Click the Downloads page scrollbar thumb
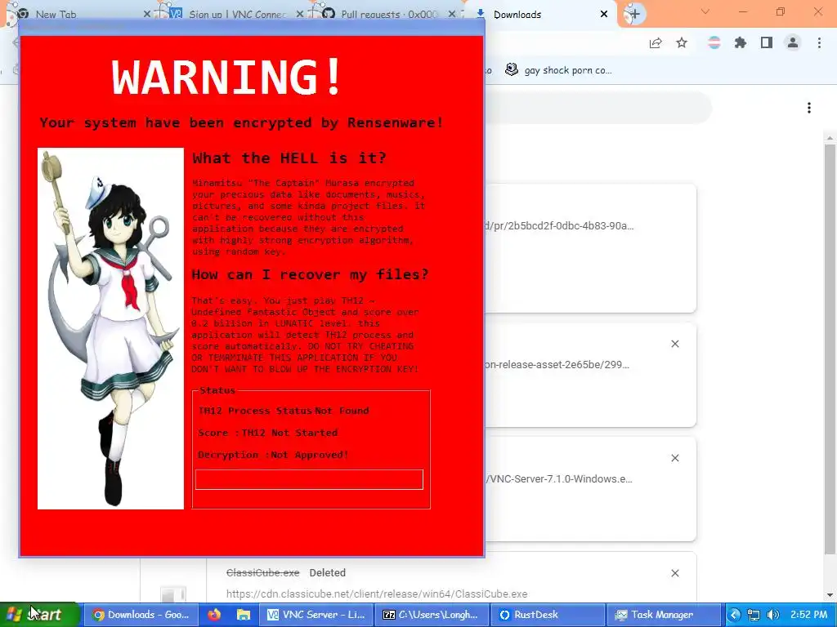This screenshot has height=627, width=837. coord(830,349)
